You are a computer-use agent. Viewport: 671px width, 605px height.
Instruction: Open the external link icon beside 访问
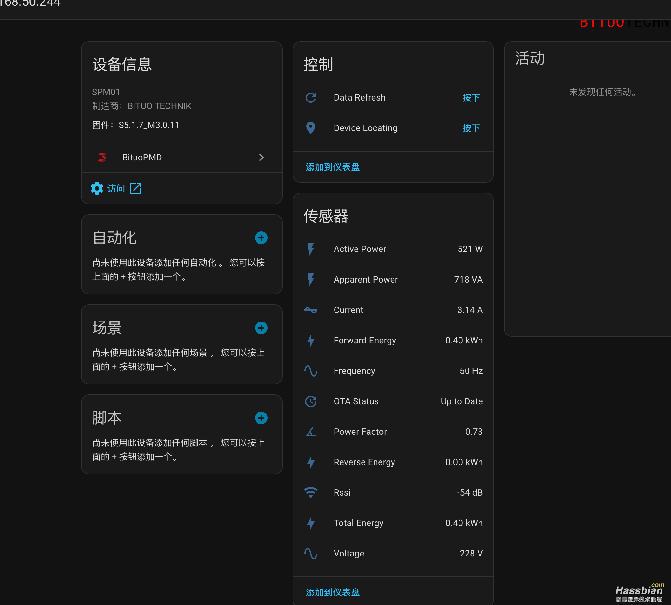coord(136,188)
